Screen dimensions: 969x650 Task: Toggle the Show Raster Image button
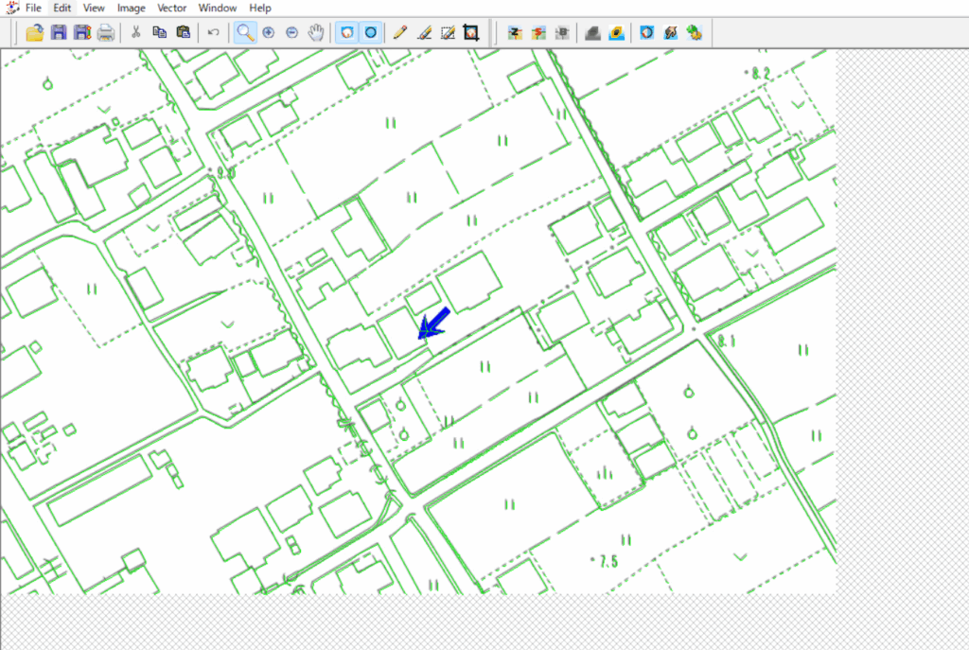click(346, 33)
